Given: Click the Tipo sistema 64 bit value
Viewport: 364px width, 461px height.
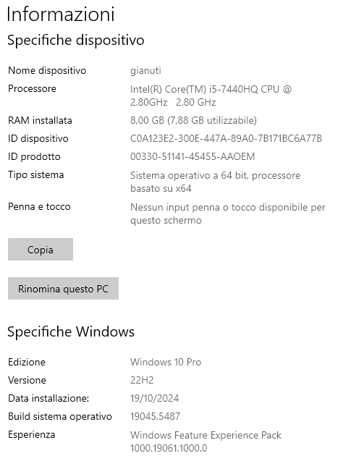Looking at the screenshot, I should (215, 182).
